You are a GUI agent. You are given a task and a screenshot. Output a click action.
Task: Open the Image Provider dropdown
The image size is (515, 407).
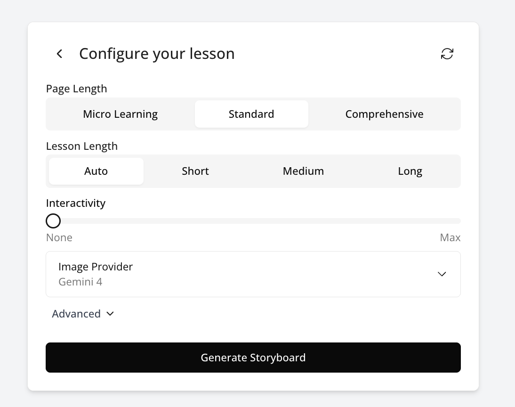[253, 274]
